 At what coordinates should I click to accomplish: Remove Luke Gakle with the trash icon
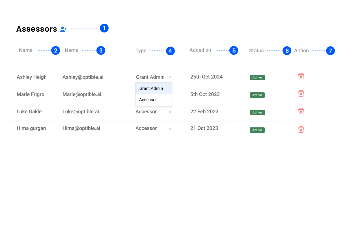coord(301,111)
